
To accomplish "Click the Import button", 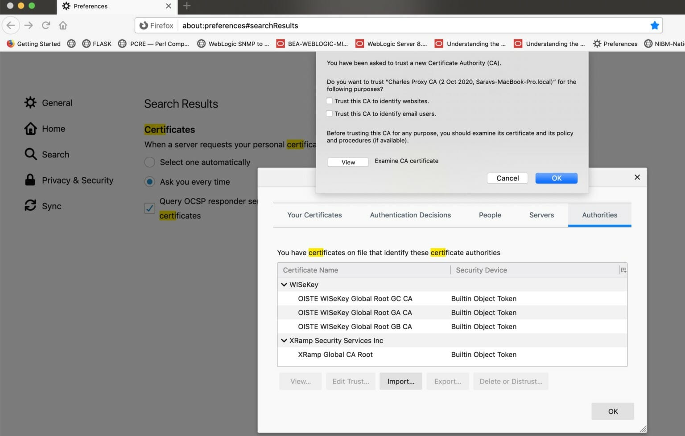I will [x=400, y=381].
